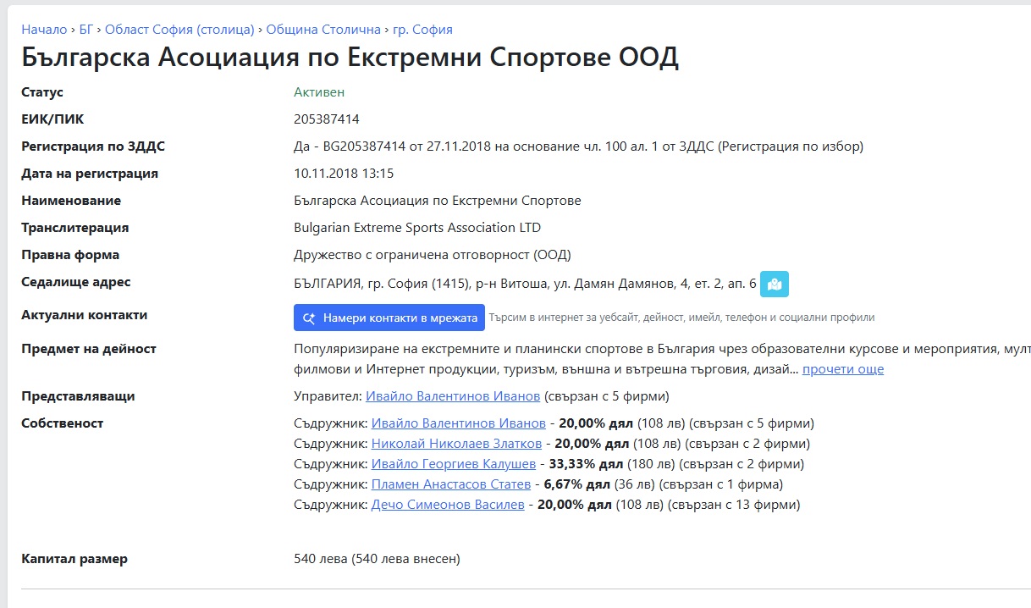Open partner Ивайло Валентинов Иванов under Собственост
Viewport: 1031px width, 608px height.
(x=458, y=423)
